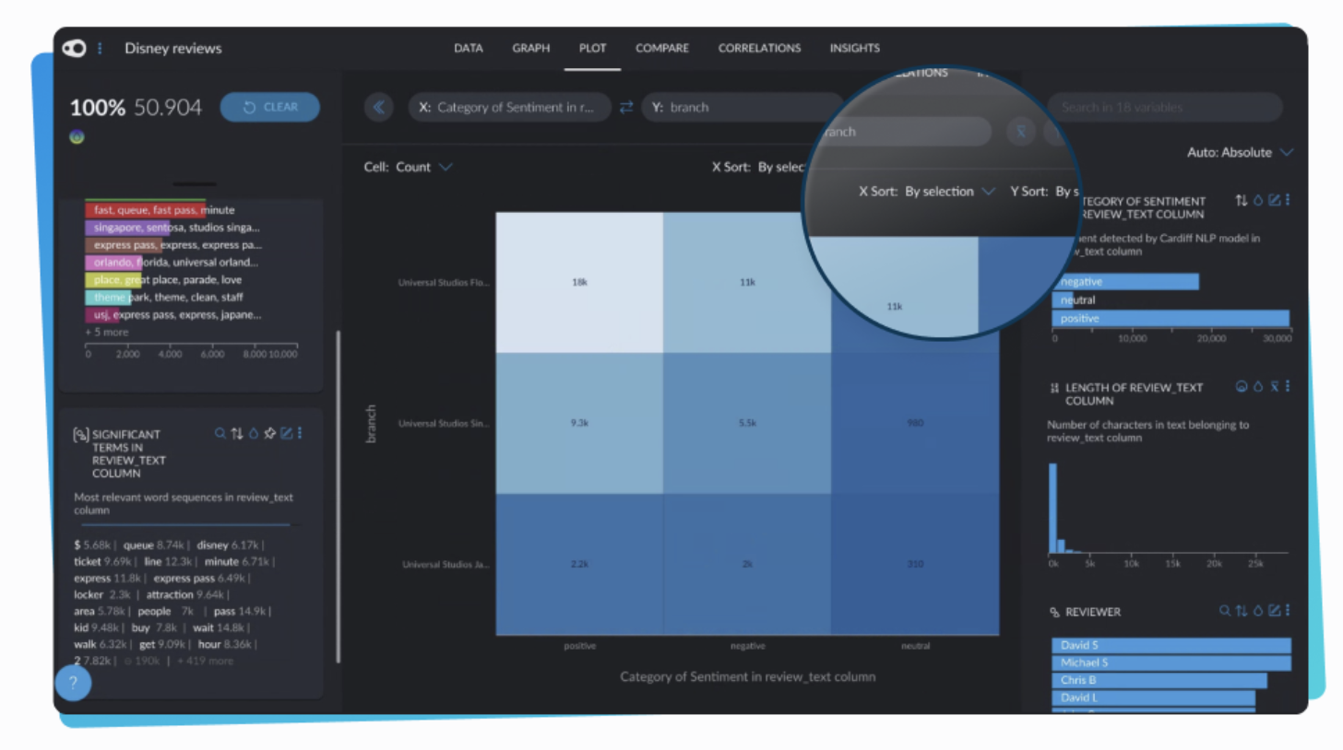Open the Y: branch variable selector

(x=743, y=107)
